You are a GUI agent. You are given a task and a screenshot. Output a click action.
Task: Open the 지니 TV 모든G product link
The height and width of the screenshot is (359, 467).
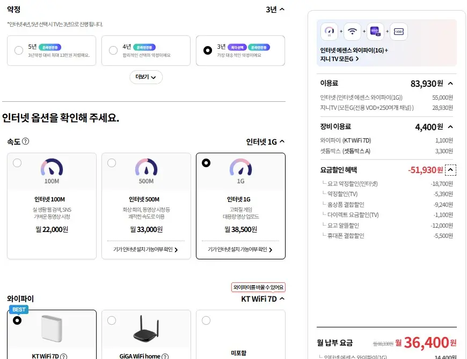[x=339, y=59]
